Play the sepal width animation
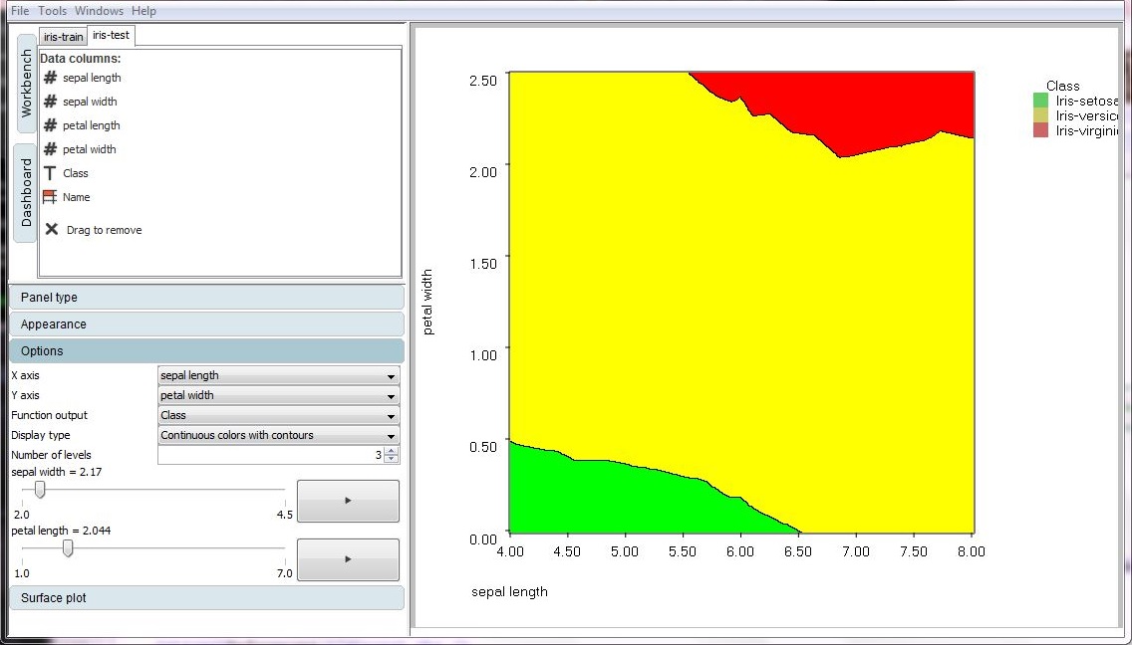This screenshot has height=645, width=1132. (348, 501)
